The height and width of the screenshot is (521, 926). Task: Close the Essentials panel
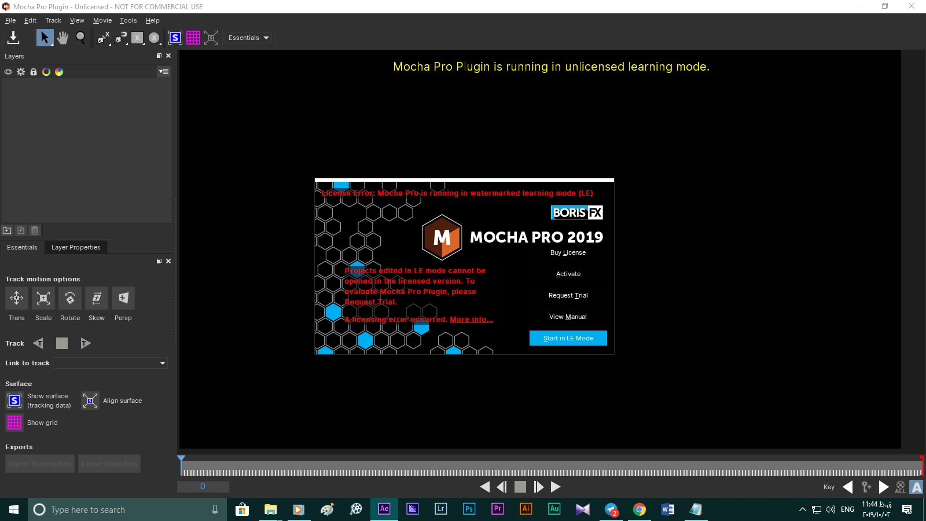pos(168,261)
